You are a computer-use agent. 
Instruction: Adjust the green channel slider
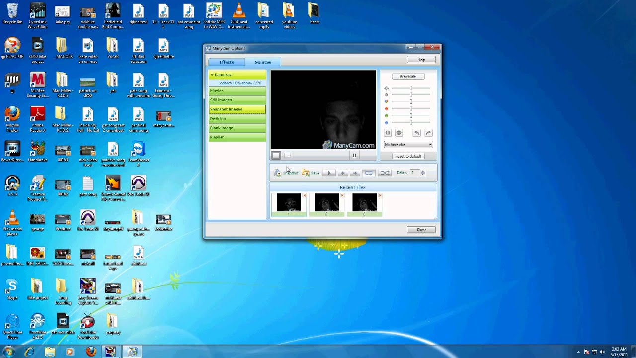point(411,116)
